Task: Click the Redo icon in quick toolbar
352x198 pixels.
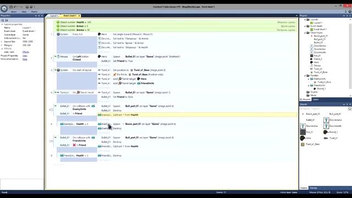Action: pyautogui.click(x=21, y=7)
